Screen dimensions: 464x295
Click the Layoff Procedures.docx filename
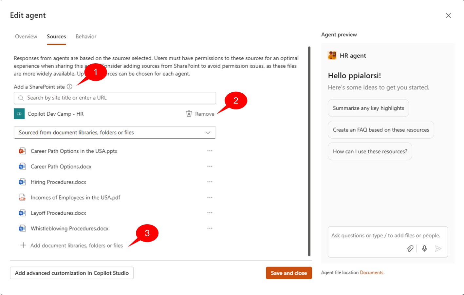point(59,213)
